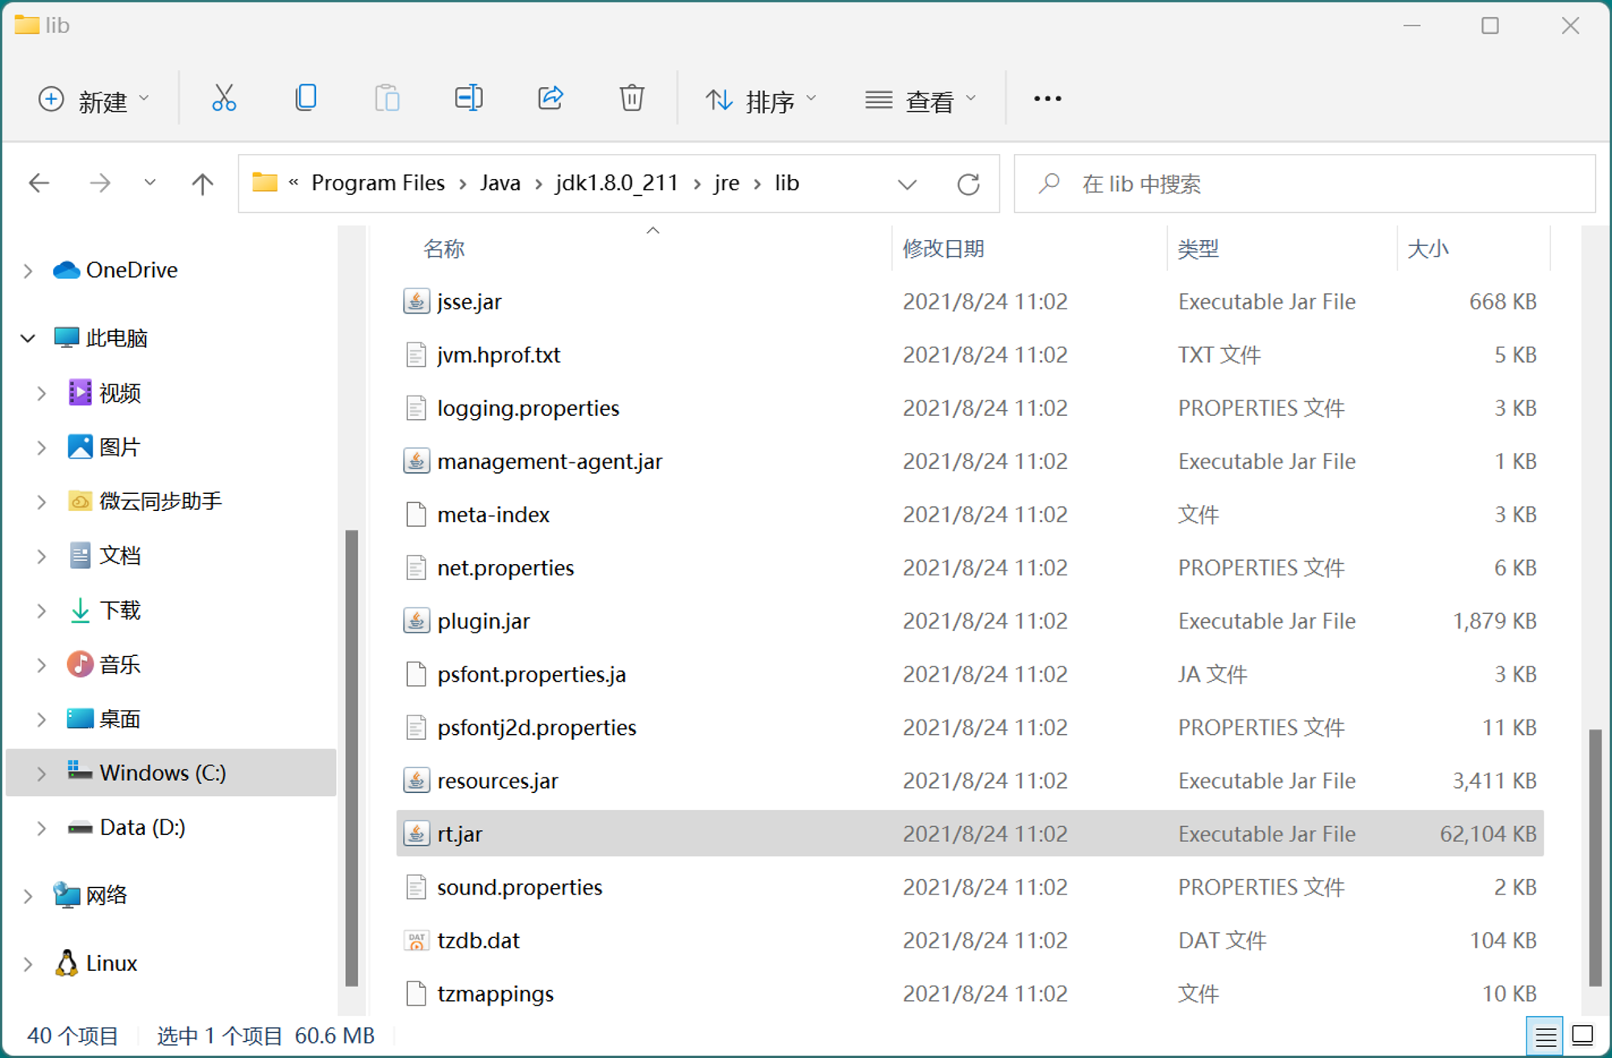Expand the Windows (C:) tree node

41,774
